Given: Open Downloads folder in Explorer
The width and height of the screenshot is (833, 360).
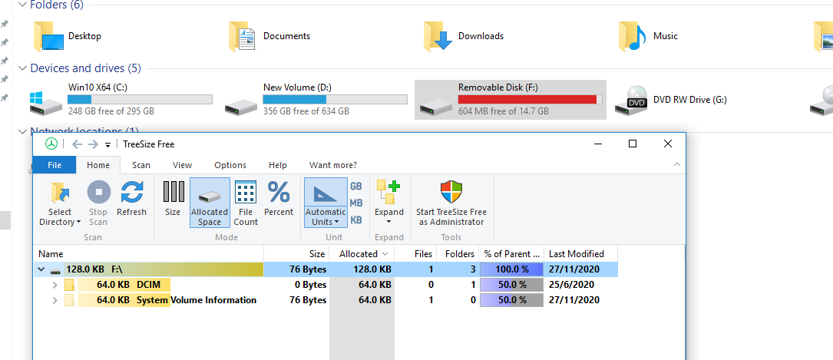Looking at the screenshot, I should coord(464,36).
